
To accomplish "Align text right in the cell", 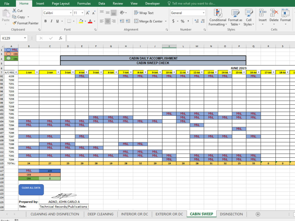I will (x=114, y=21).
